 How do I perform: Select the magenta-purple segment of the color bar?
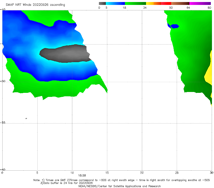pyautogui.click(x=200, y=3)
